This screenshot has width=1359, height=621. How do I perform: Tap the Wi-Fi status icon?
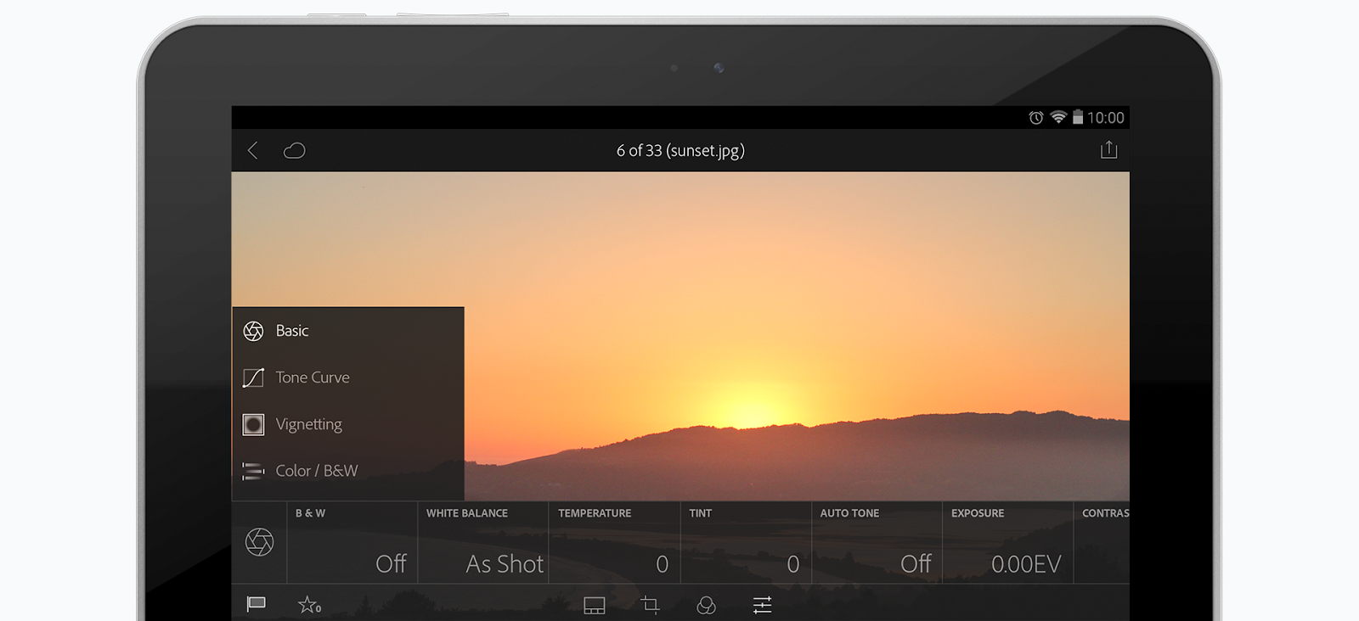click(1058, 117)
